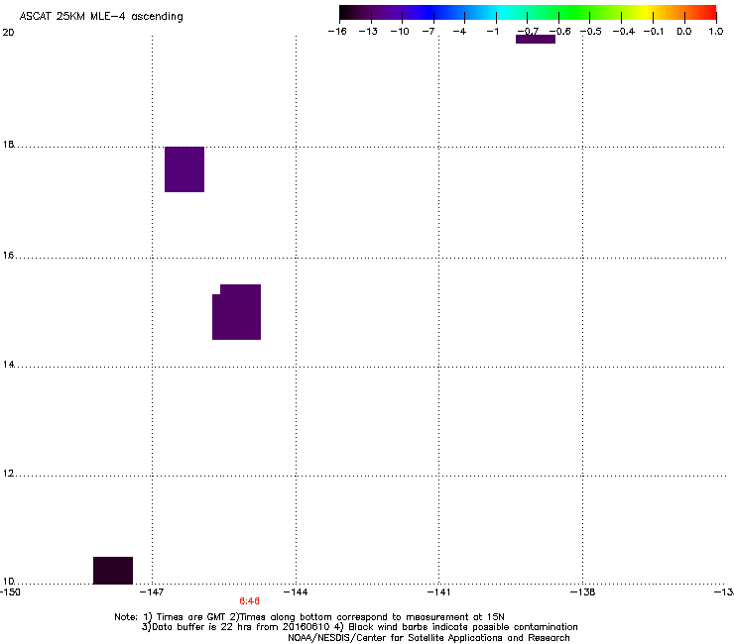
Task: Click the small purple patch below the colorbar
Action: click(x=536, y=40)
